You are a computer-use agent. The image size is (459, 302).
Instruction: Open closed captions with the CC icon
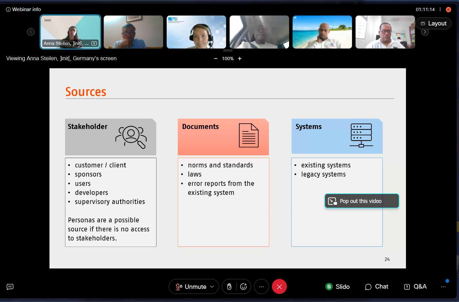tap(10, 287)
